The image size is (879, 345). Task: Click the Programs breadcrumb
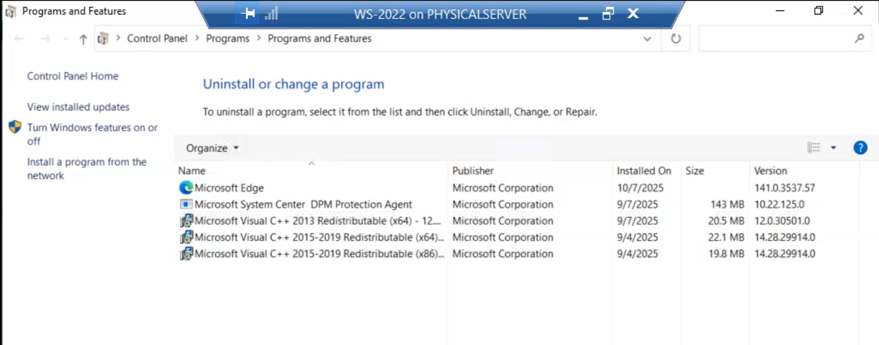[x=228, y=39]
